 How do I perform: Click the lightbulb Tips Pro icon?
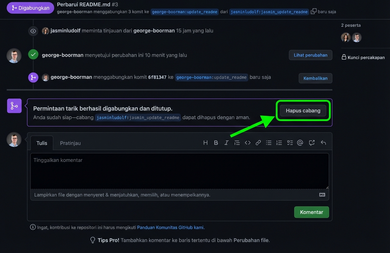[x=93, y=240]
